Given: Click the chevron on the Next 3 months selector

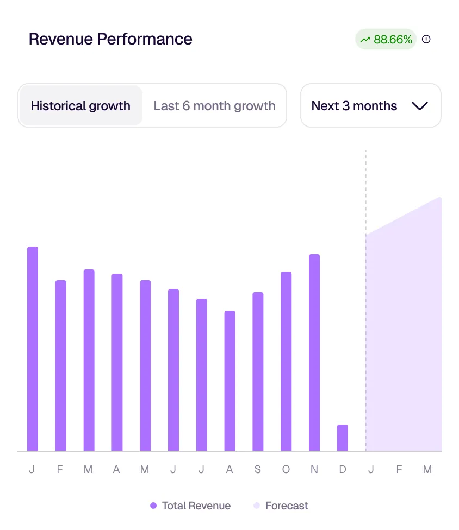Looking at the screenshot, I should [x=420, y=106].
